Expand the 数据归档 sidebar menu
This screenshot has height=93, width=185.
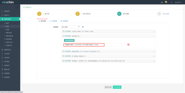(10, 69)
